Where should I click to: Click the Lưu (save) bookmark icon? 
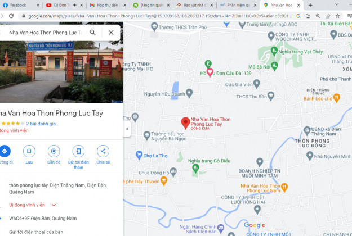tap(29, 151)
